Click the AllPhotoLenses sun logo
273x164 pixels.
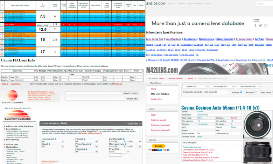12,96
